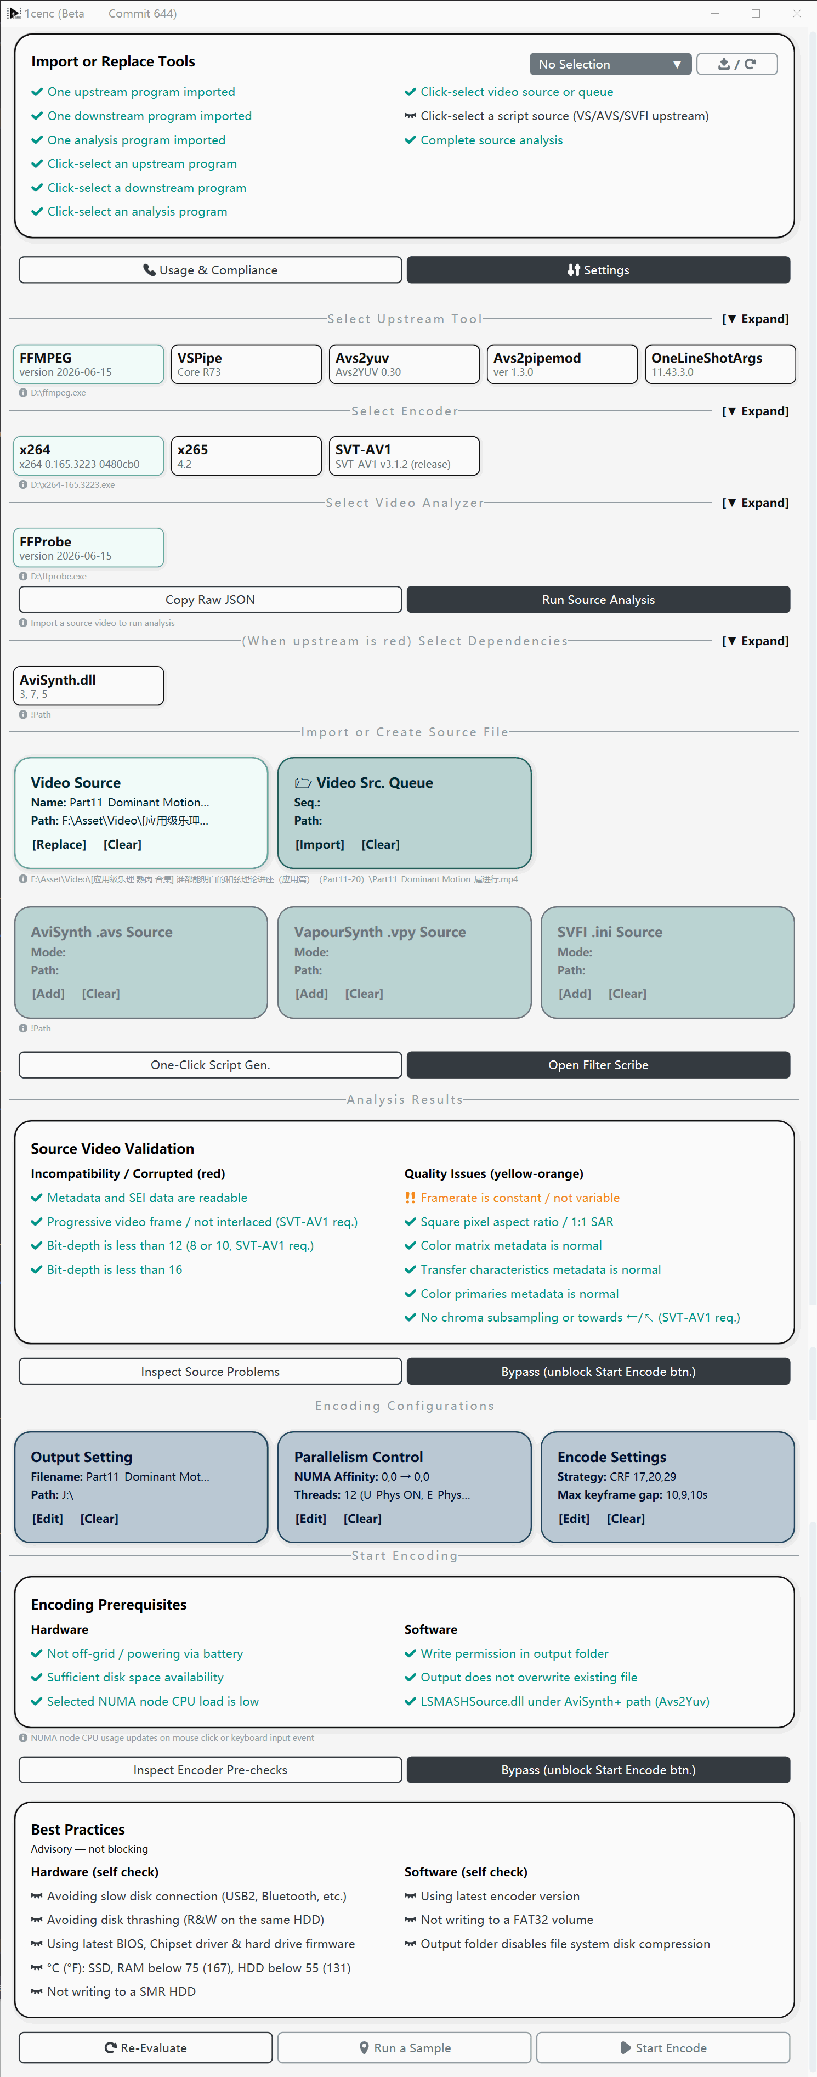Select the Avs2pipemod upstream tool card
This screenshot has height=2077, width=817.
[x=563, y=364]
